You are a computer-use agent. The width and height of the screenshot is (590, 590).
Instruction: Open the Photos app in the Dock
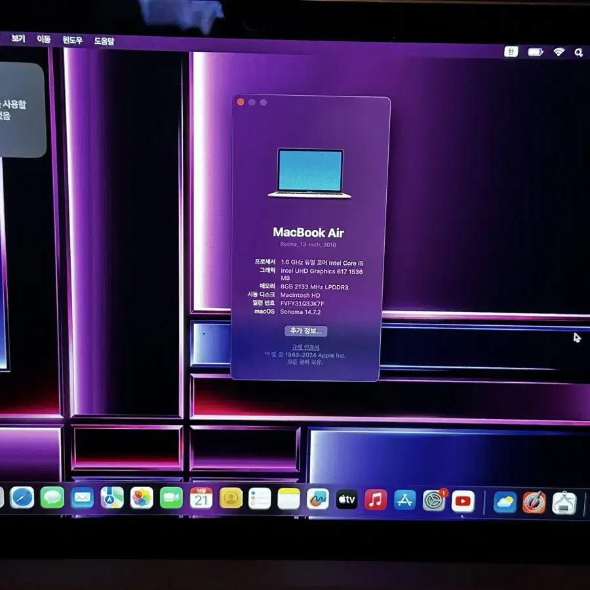(x=142, y=498)
